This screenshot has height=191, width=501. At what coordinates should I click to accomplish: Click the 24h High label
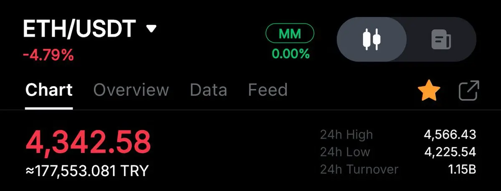(x=347, y=134)
